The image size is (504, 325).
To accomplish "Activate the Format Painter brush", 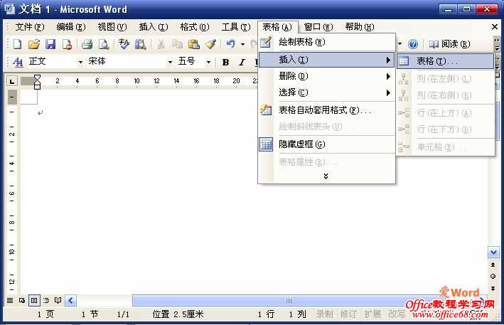I will (x=210, y=44).
